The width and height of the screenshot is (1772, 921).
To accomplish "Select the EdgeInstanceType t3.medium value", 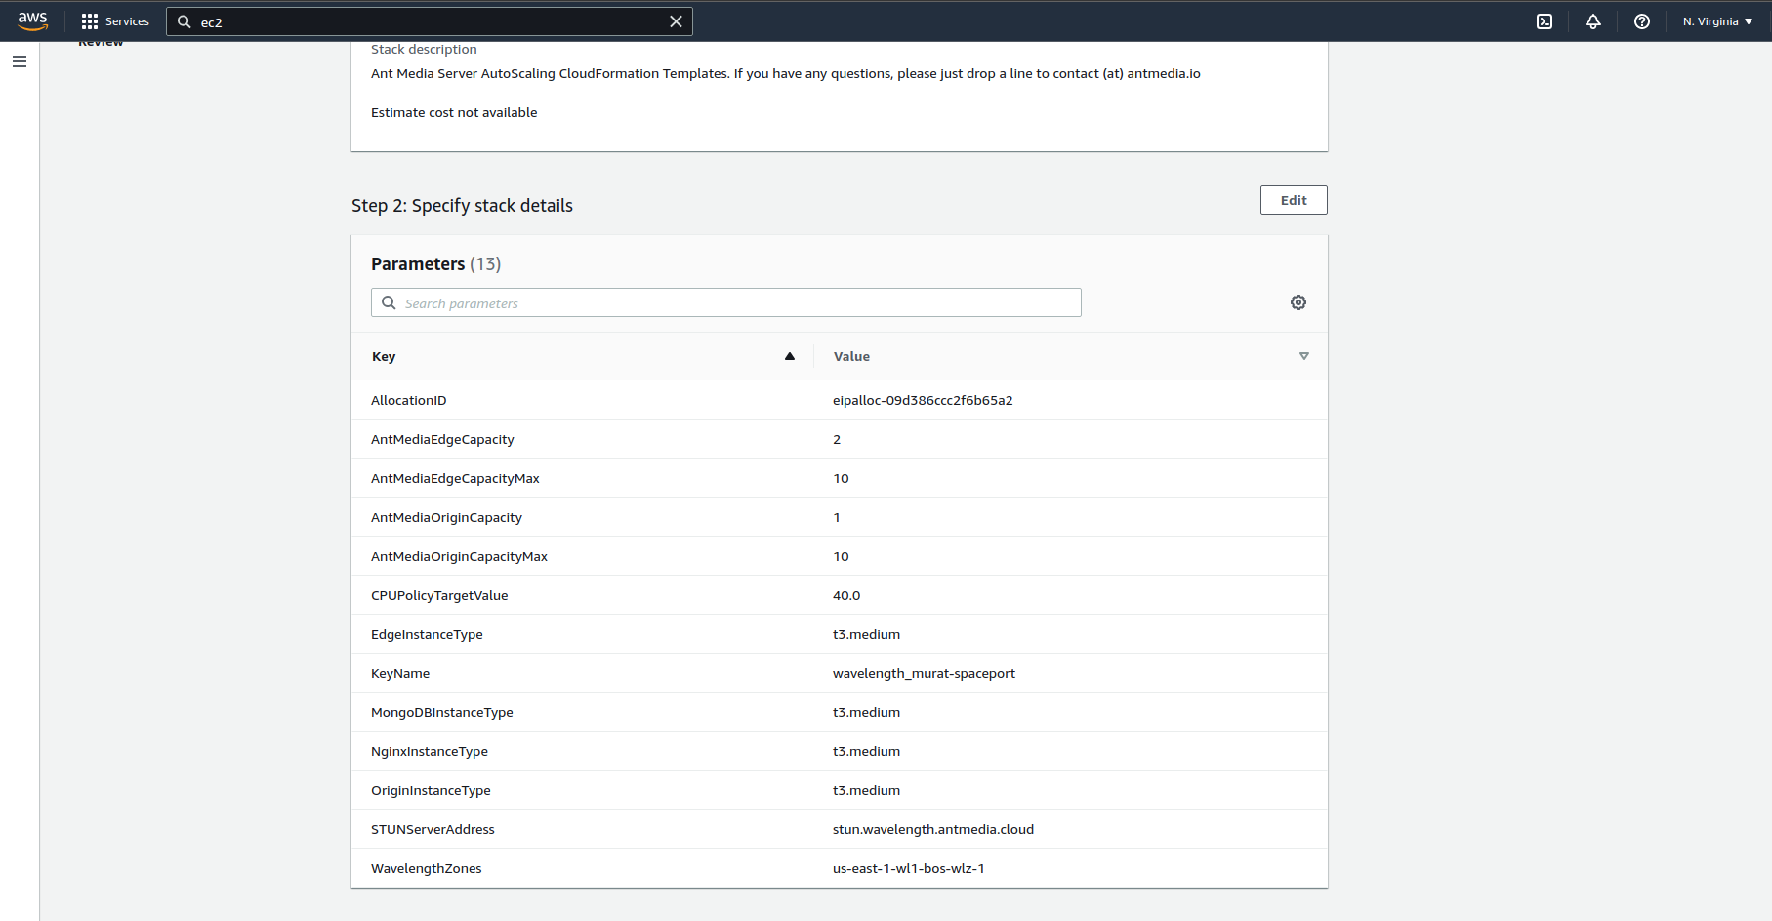I will point(866,634).
